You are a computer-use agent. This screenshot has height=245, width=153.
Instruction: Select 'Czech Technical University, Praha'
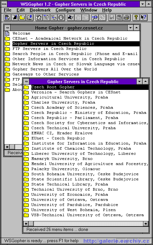73,128
